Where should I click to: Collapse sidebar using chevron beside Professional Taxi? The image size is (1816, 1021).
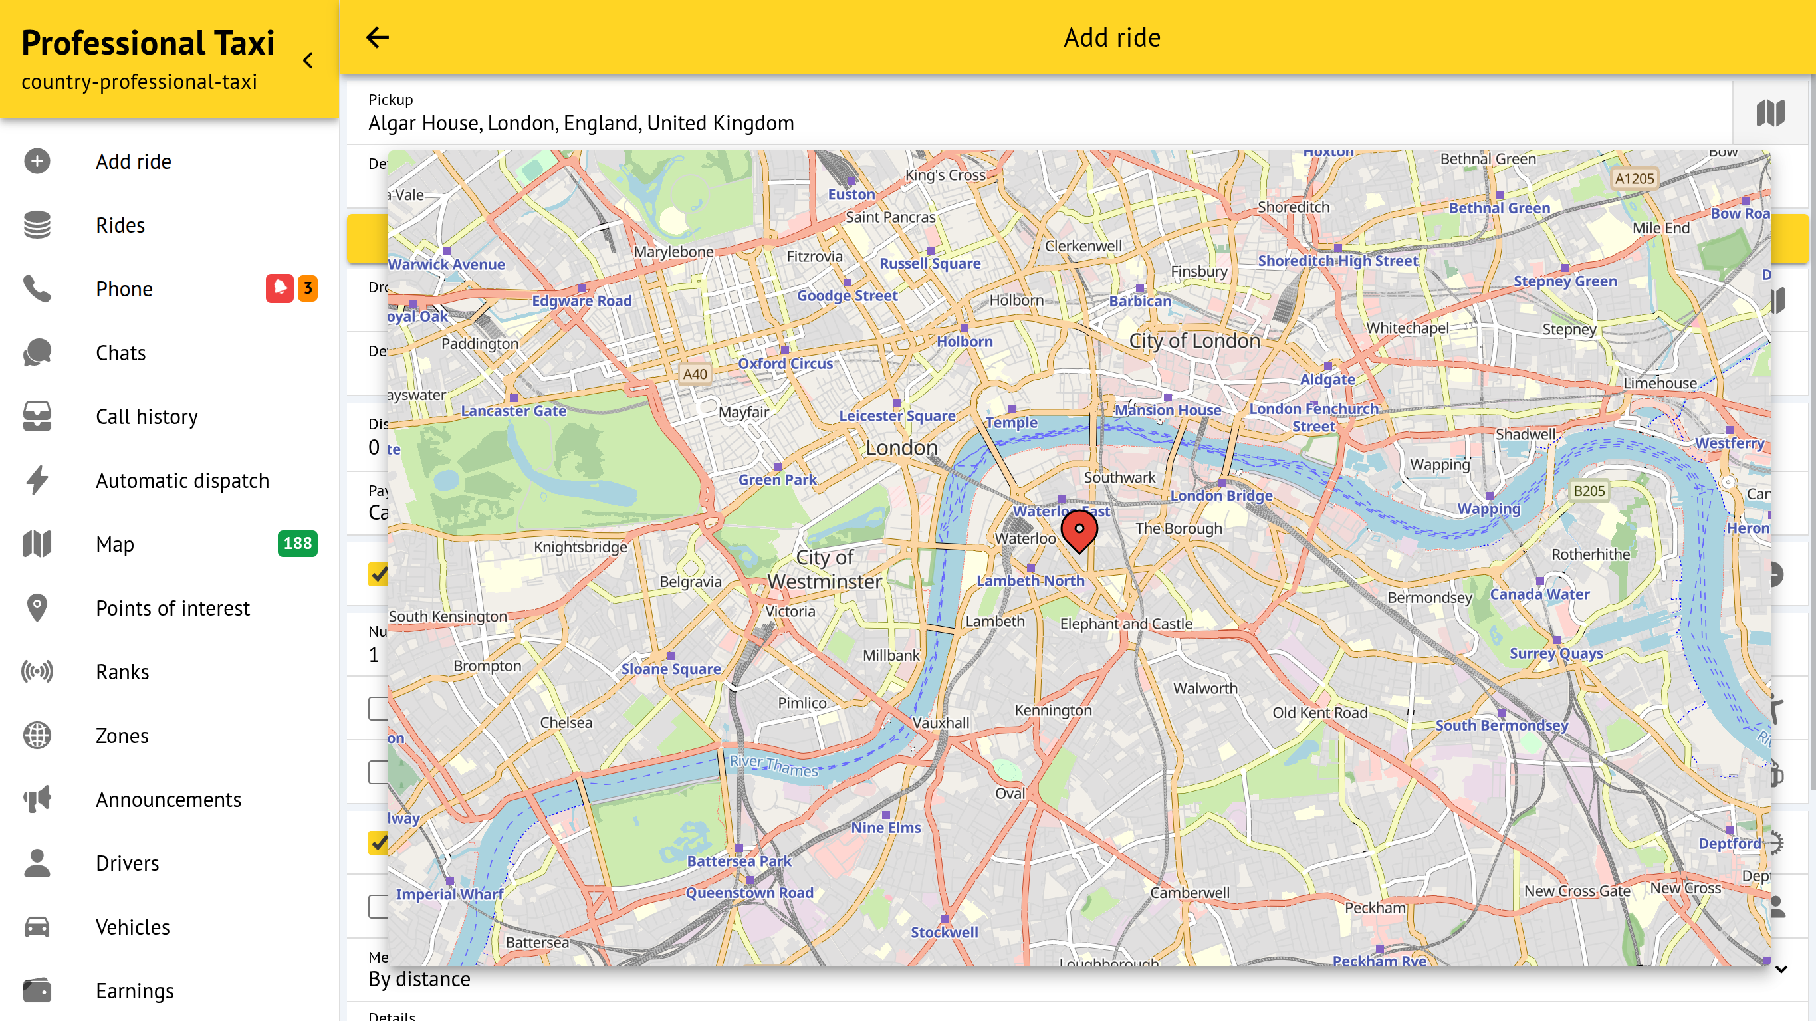click(308, 60)
